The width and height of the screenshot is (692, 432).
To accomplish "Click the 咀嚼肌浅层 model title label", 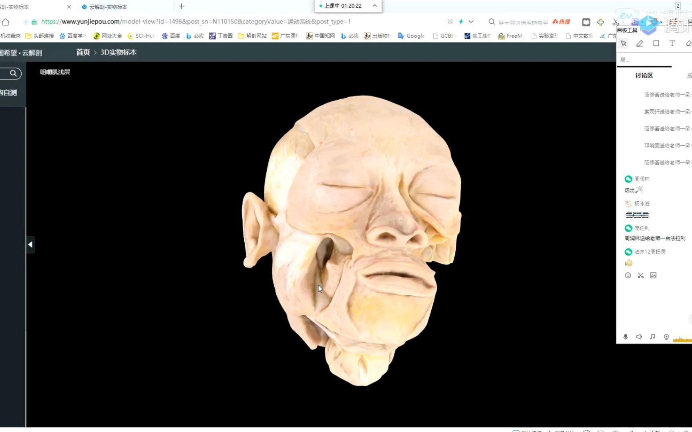I will [55, 72].
